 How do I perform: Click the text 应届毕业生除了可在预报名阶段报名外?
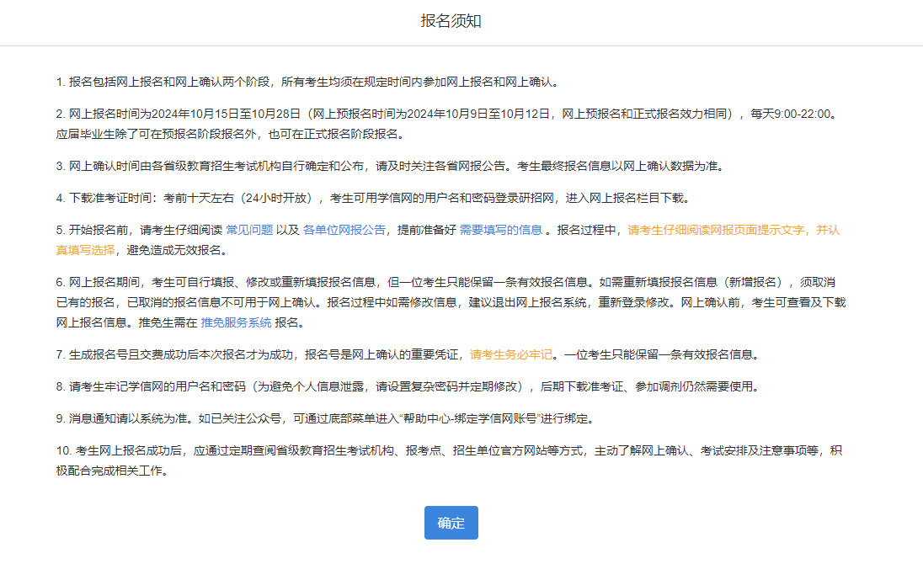click(x=156, y=134)
